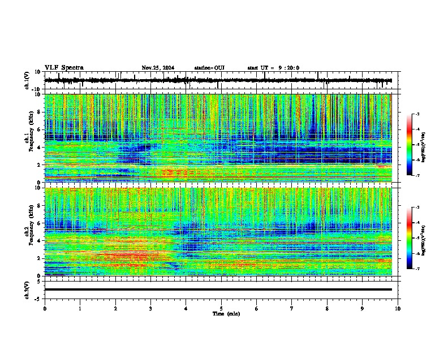Click the "ch.3(V)" axis label
This screenshot has width=448, height=346.
tap(27, 290)
